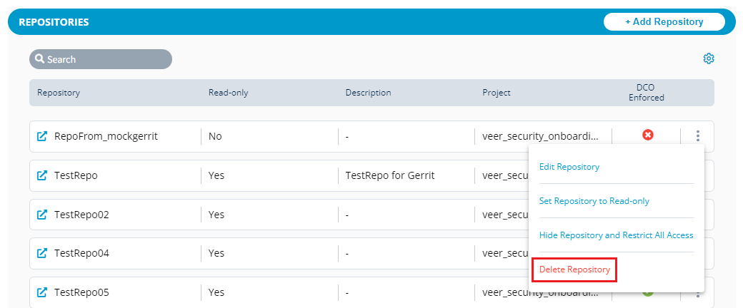The width and height of the screenshot is (743, 308).
Task: Click the Project column header
Action: [x=497, y=93]
